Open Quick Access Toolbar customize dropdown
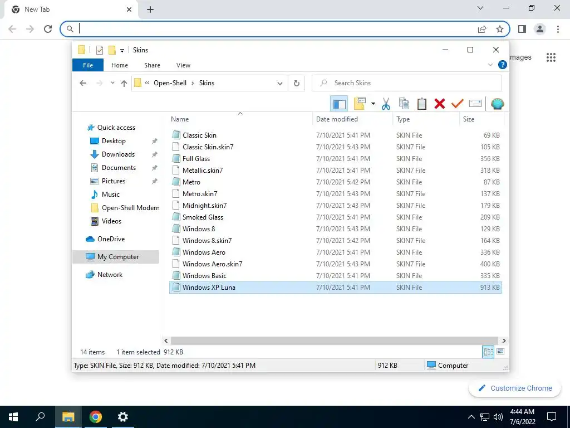 122,51
